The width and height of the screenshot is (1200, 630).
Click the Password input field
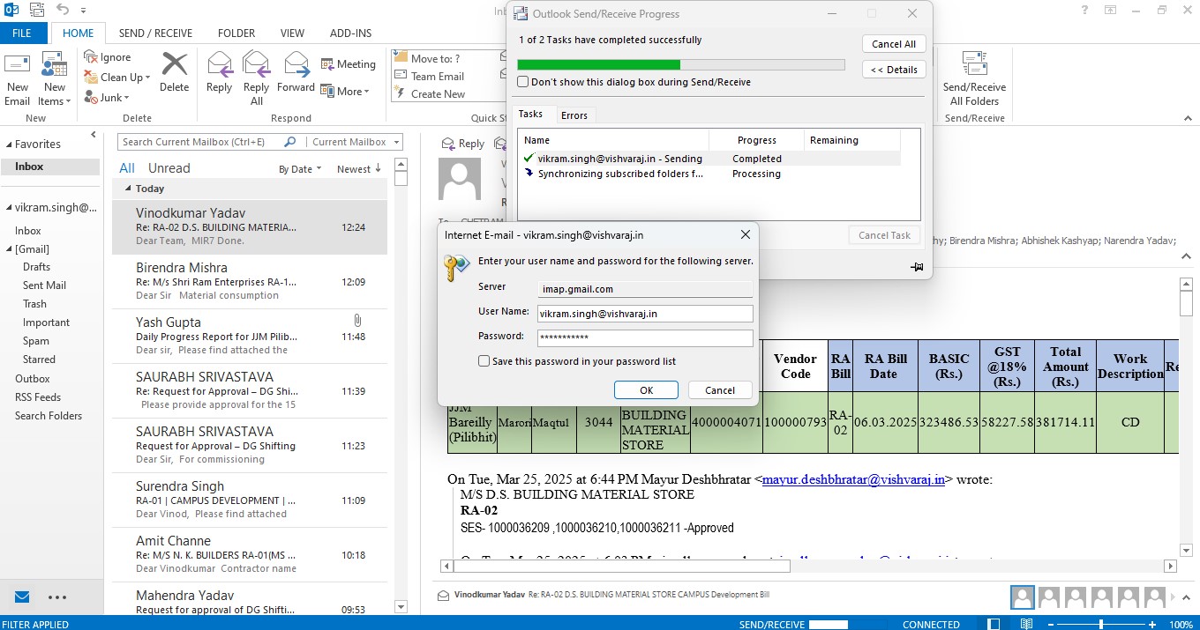[x=644, y=337]
